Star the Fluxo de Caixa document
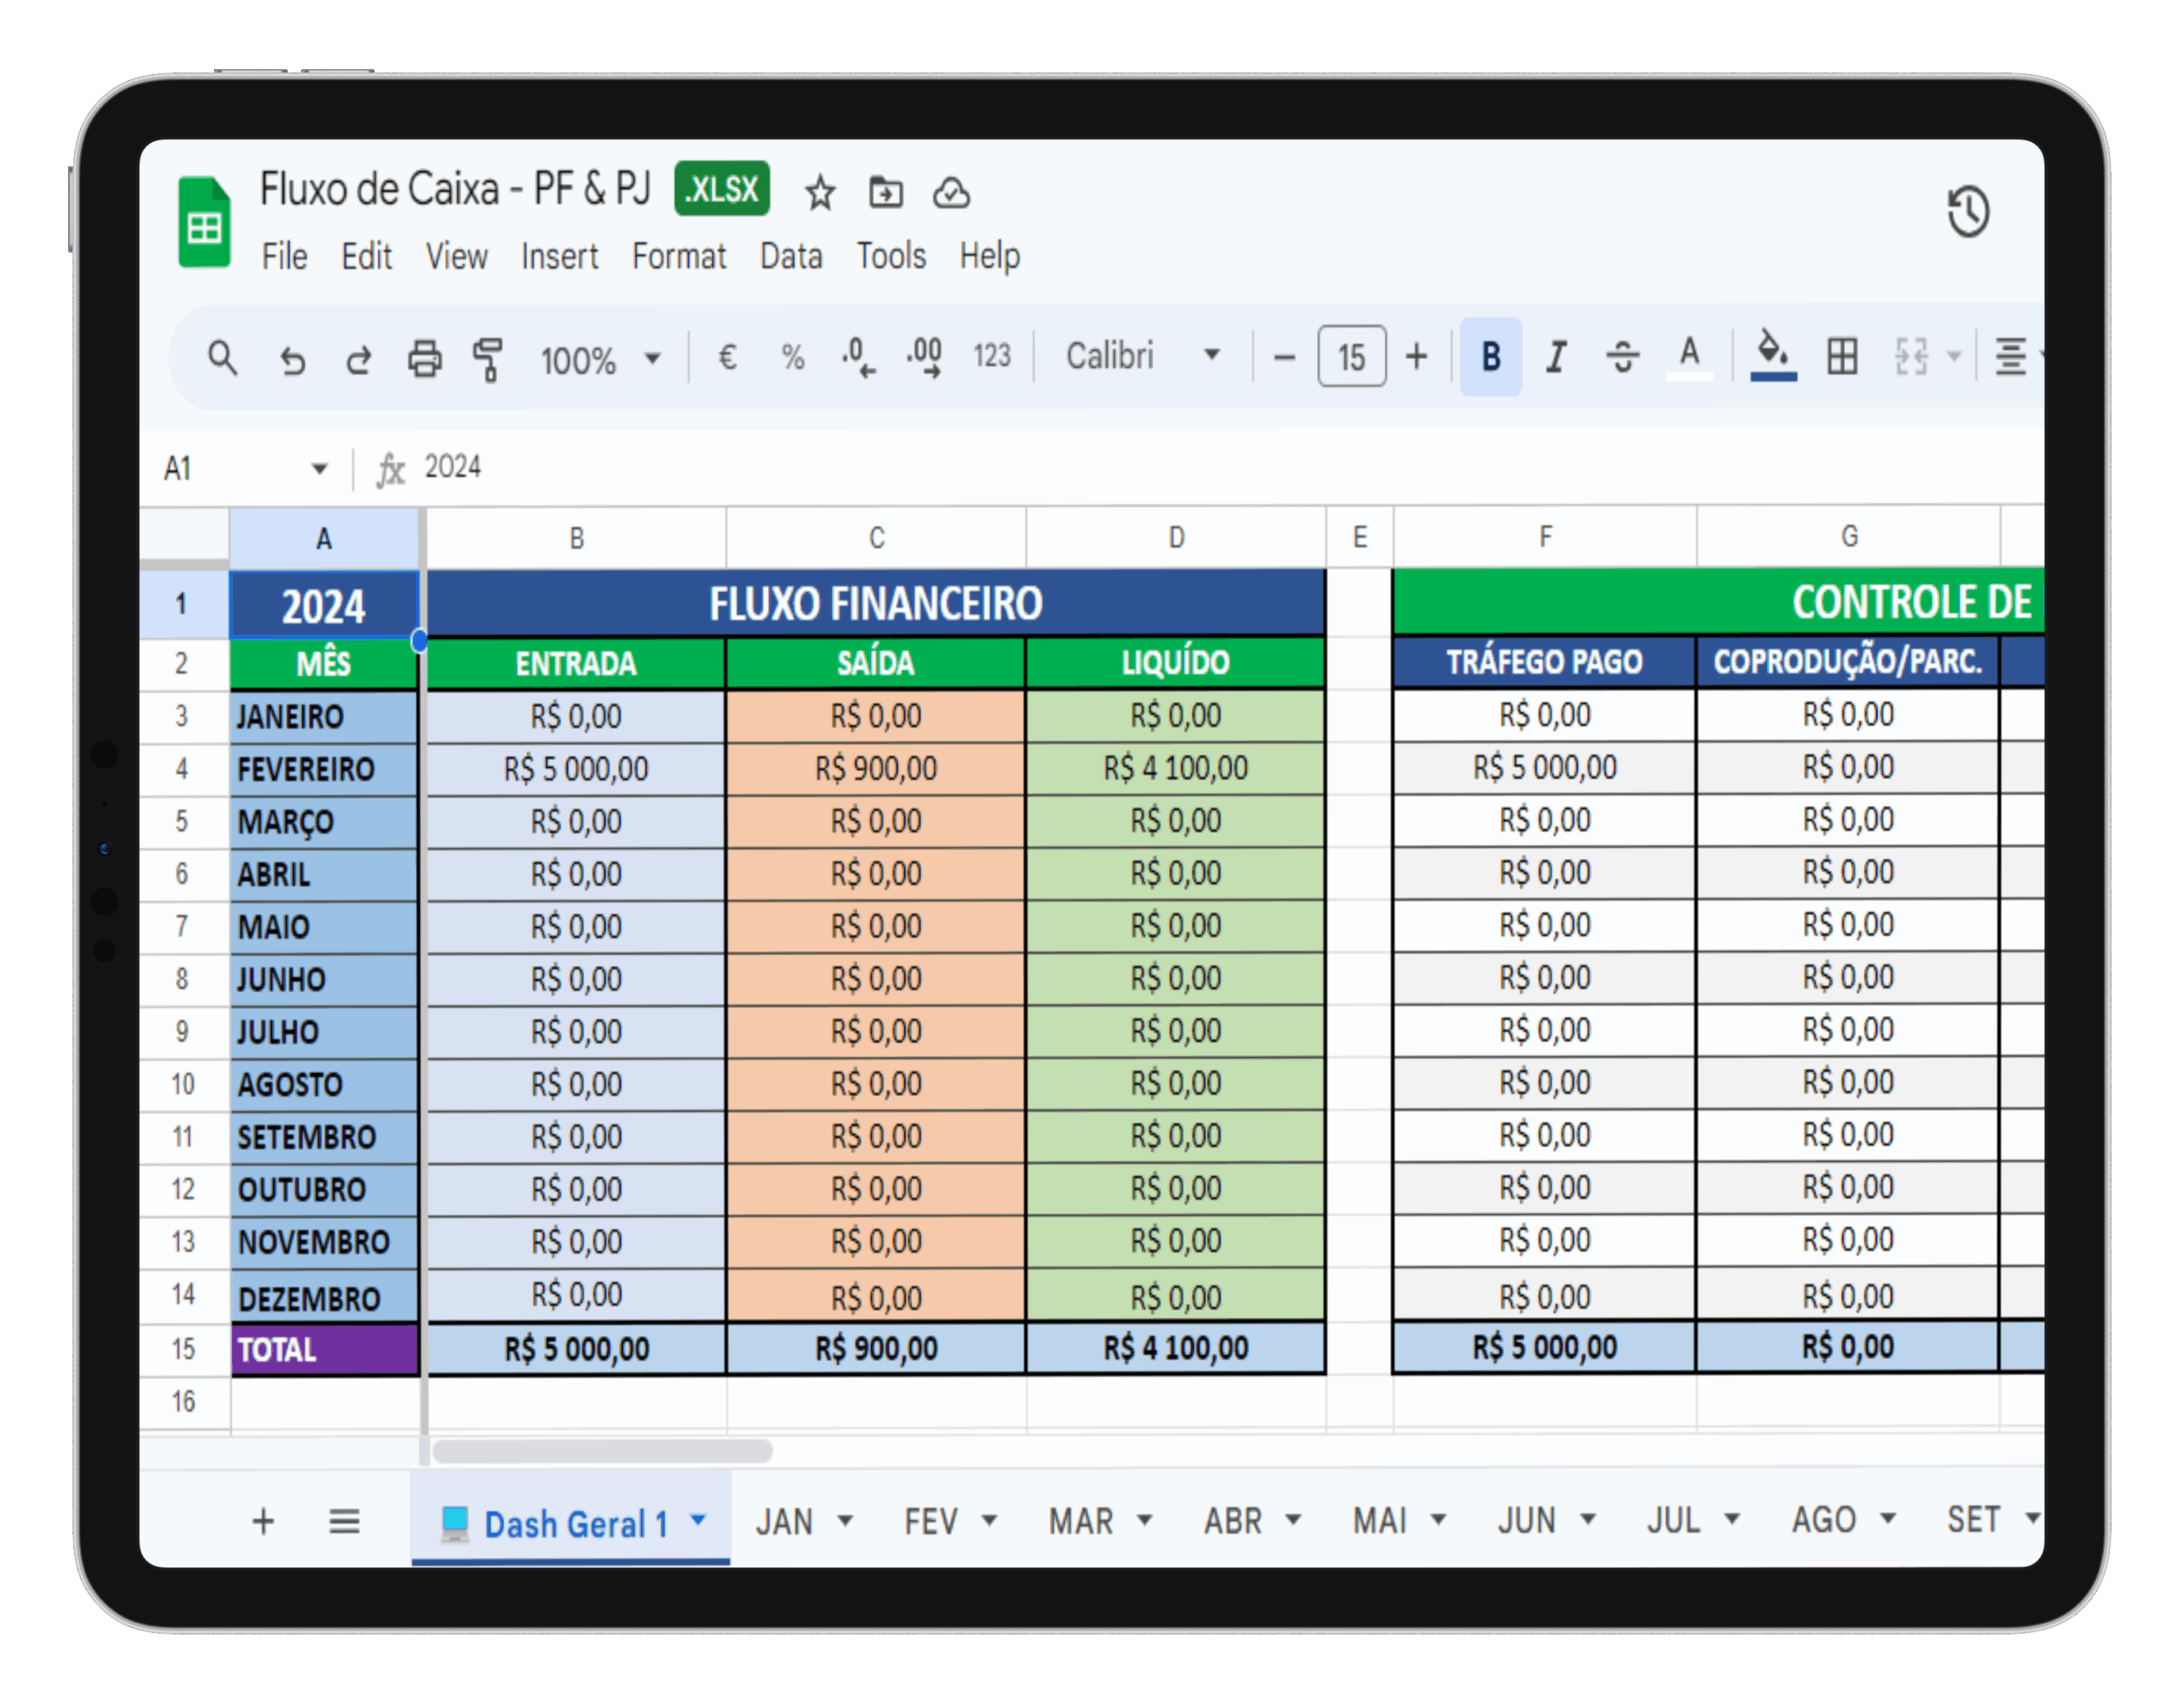 pos(820,193)
